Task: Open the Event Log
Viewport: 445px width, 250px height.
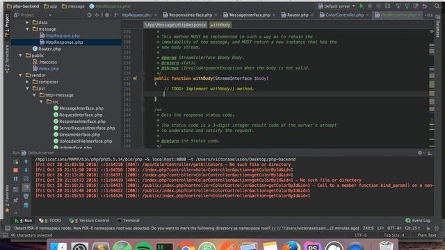Action: coord(418,220)
